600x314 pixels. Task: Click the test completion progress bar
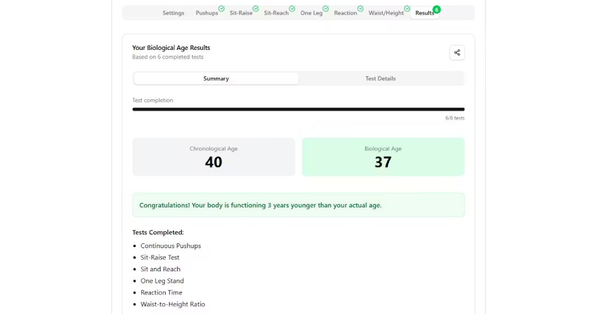(298, 109)
